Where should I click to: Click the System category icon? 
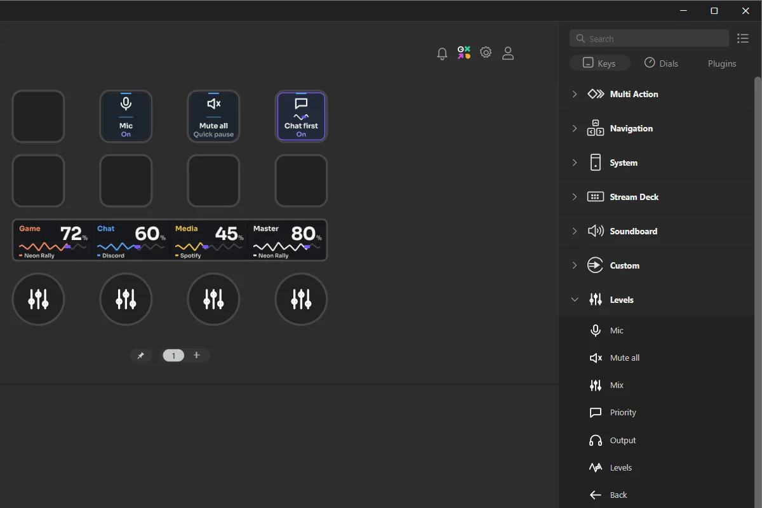[596, 163]
